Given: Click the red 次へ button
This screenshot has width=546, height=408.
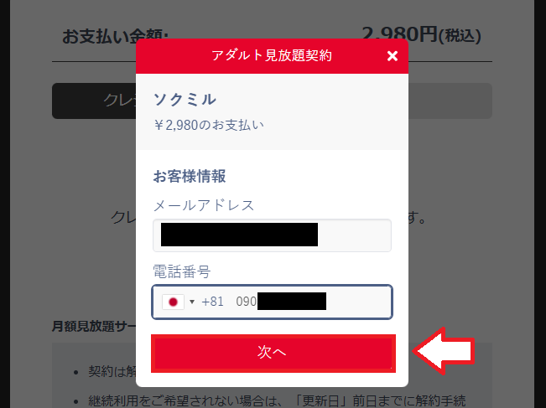Looking at the screenshot, I should pyautogui.click(x=273, y=353).
